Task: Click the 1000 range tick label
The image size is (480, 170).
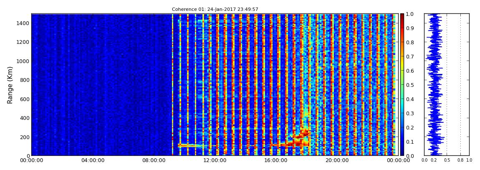Action: point(23,61)
